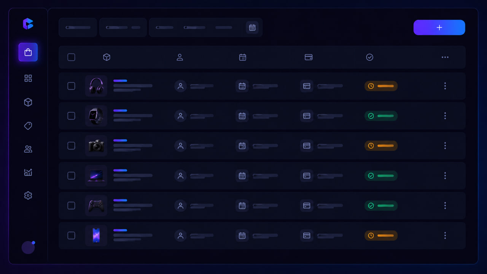Open the analytics chart icon in sidebar

coord(28,172)
